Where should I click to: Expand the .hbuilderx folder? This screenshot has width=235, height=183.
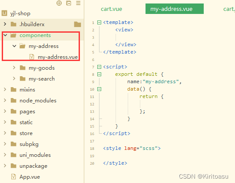click(5, 24)
